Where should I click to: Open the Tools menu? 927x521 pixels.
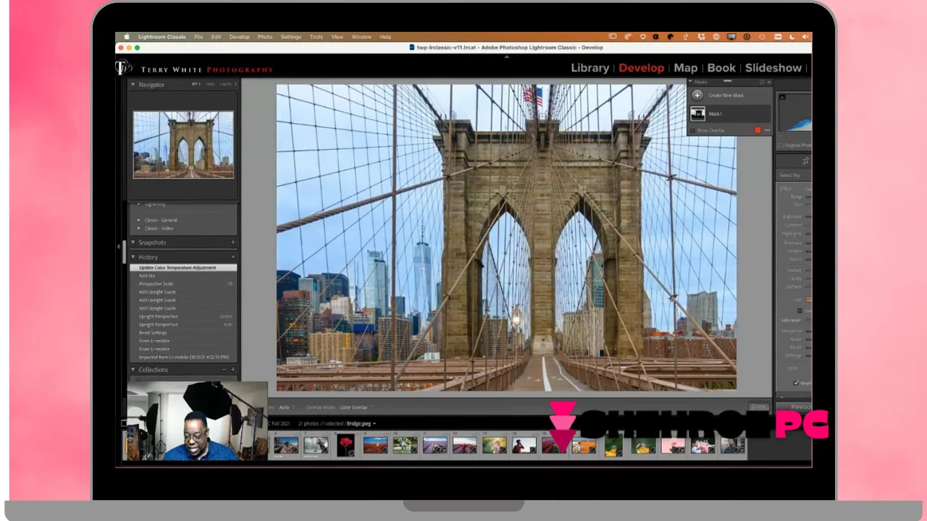point(316,37)
